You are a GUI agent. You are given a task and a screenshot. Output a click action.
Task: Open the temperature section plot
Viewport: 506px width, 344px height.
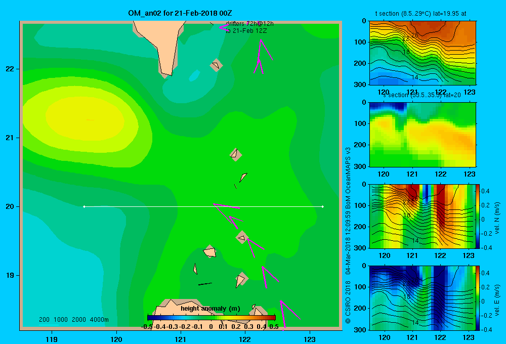tap(423, 53)
